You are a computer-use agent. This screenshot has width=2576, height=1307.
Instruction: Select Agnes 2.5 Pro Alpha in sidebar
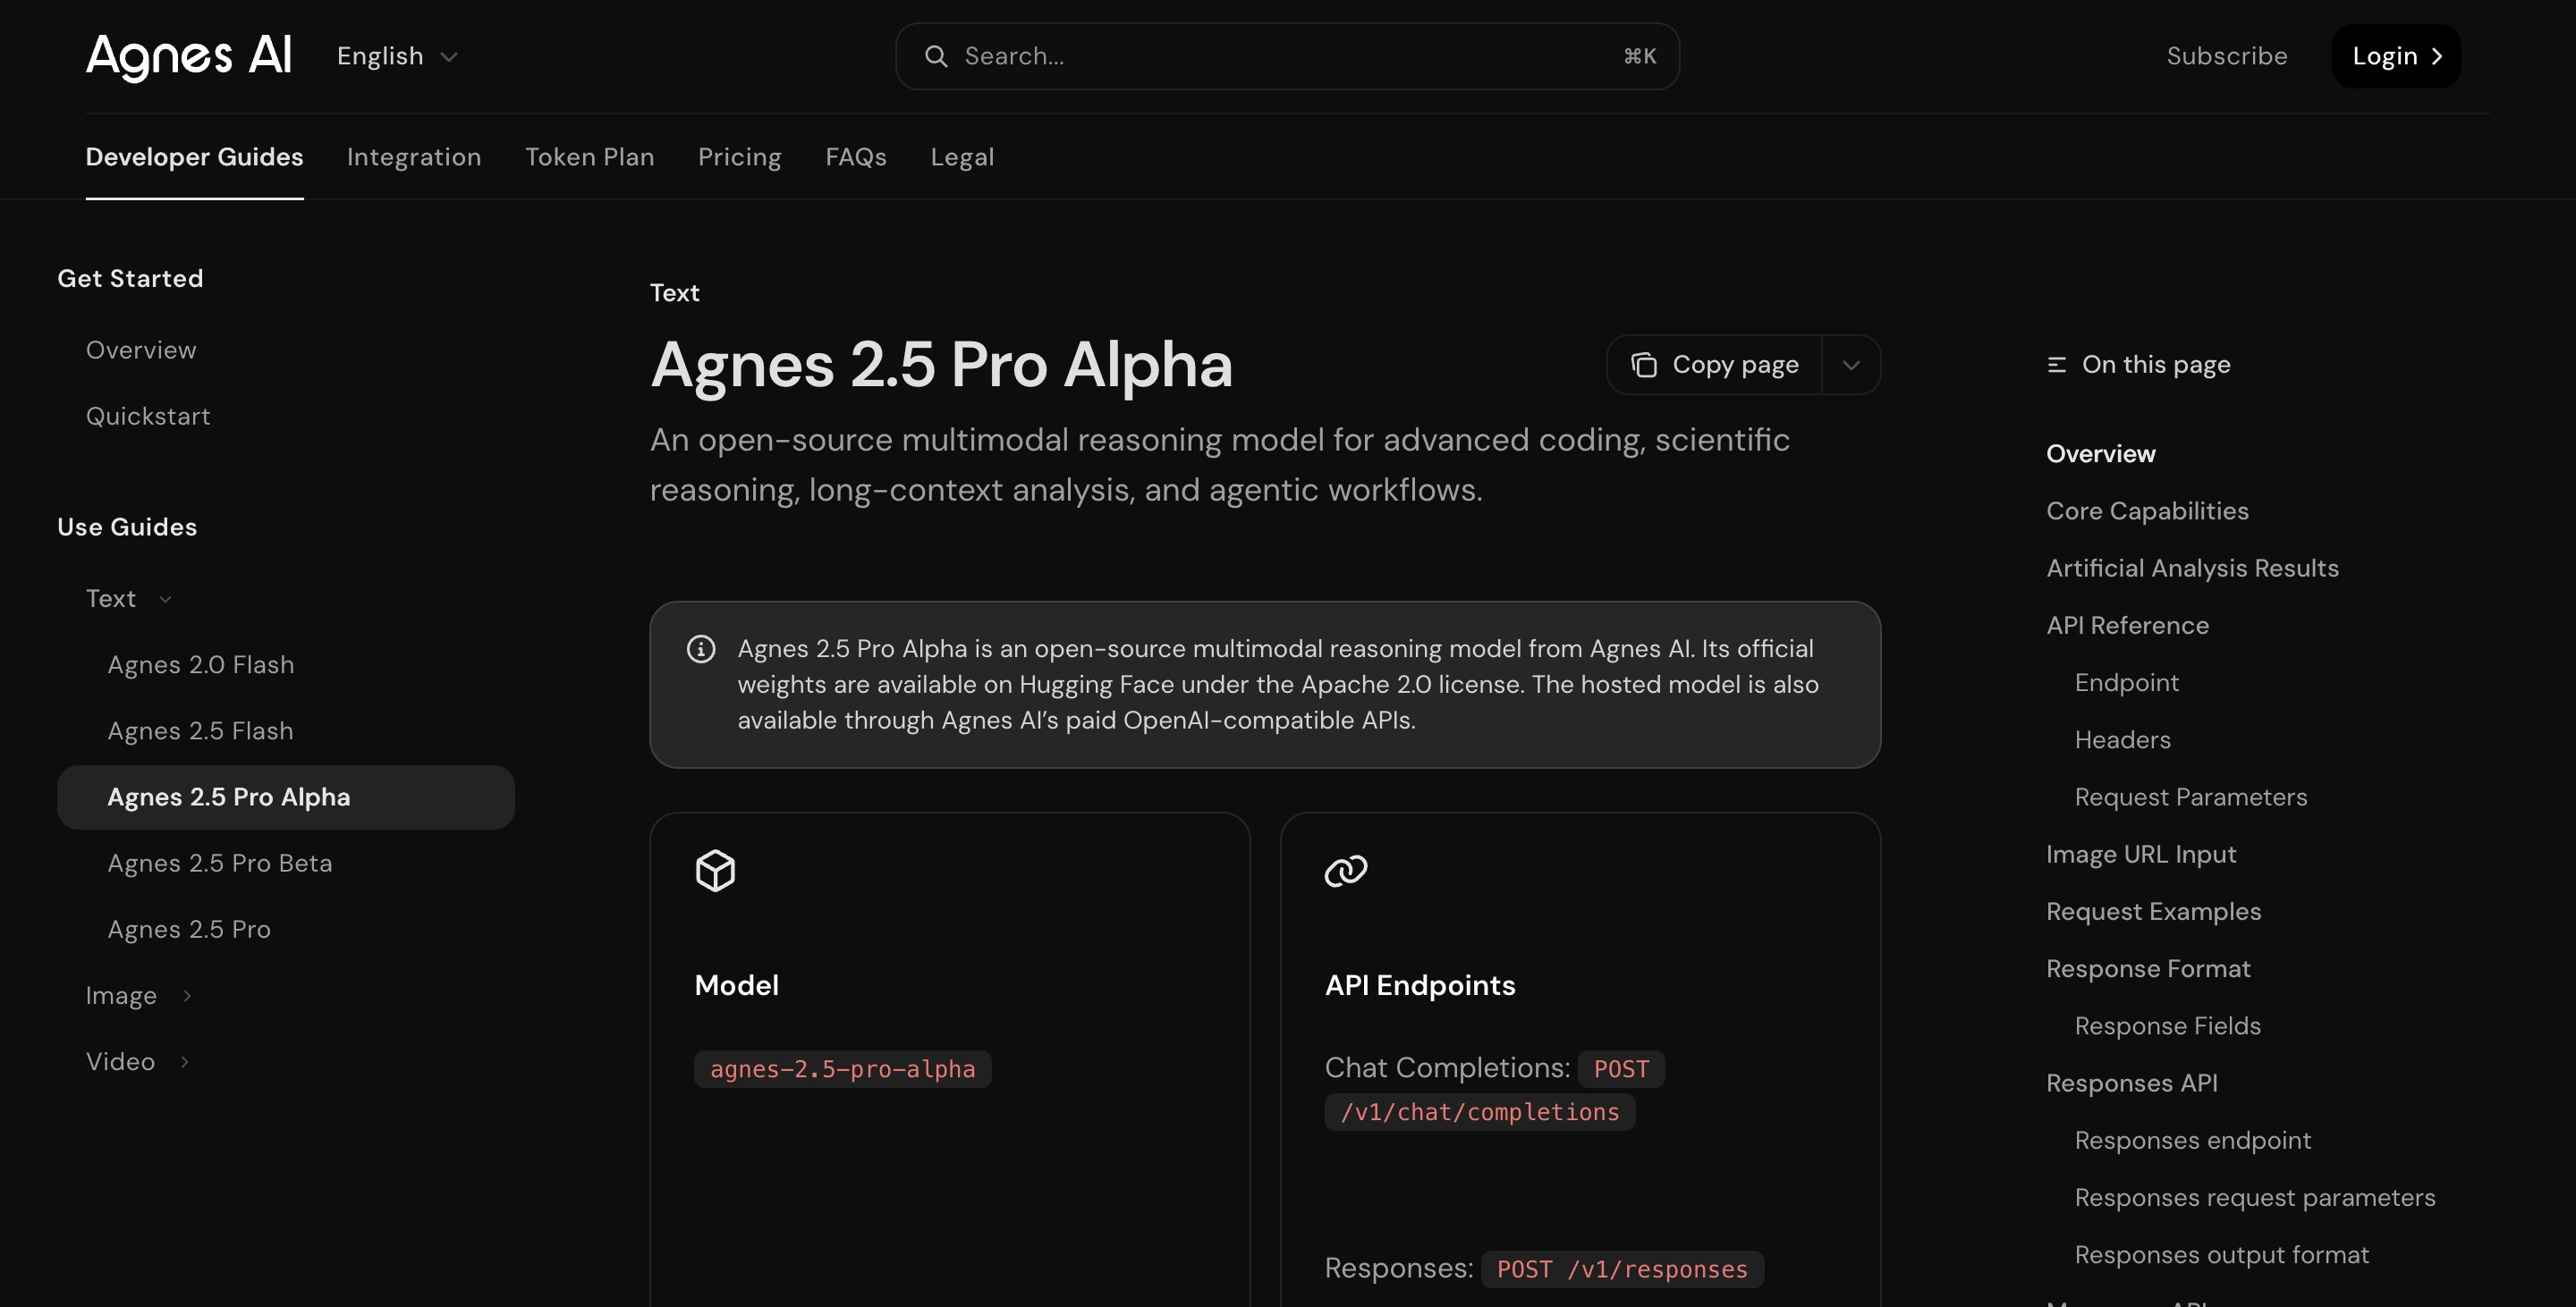[286, 797]
